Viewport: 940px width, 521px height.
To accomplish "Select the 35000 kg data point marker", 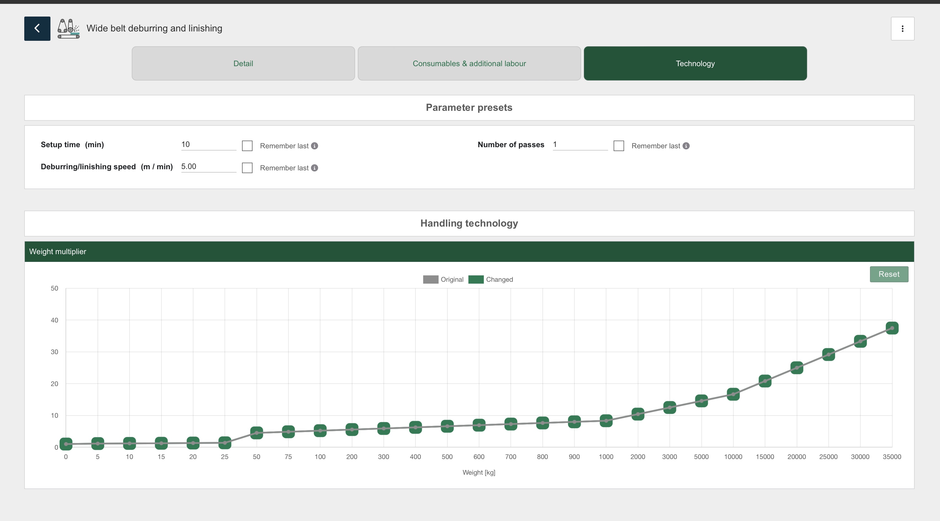I will point(892,328).
